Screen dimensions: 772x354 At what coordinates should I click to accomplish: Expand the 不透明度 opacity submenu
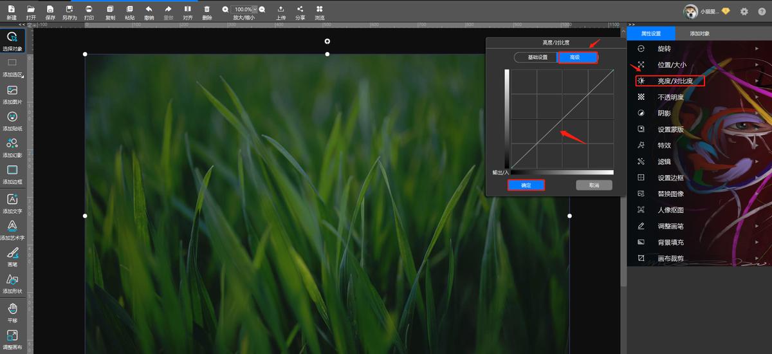670,97
